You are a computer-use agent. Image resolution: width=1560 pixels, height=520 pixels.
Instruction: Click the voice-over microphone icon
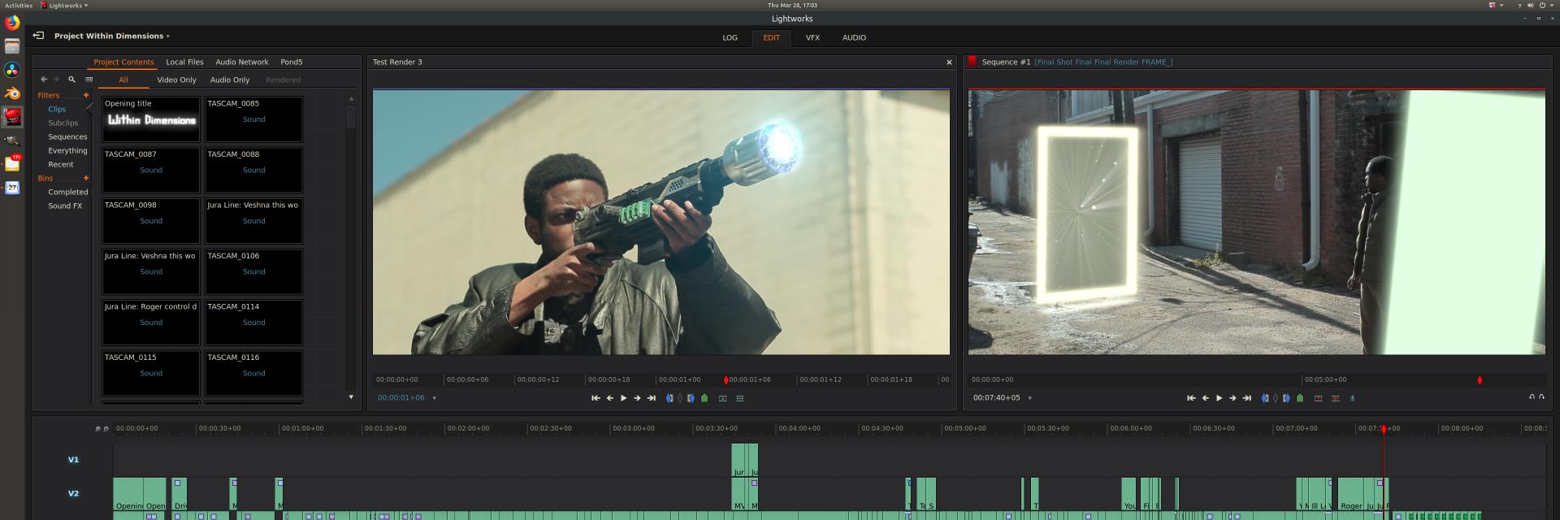1352,398
